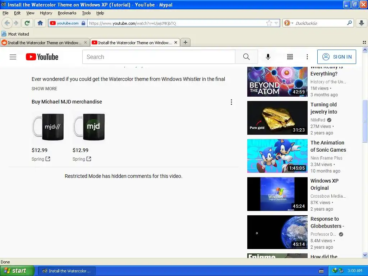Bookmark this page with the star icon
The image size is (368, 276).
(x=269, y=23)
